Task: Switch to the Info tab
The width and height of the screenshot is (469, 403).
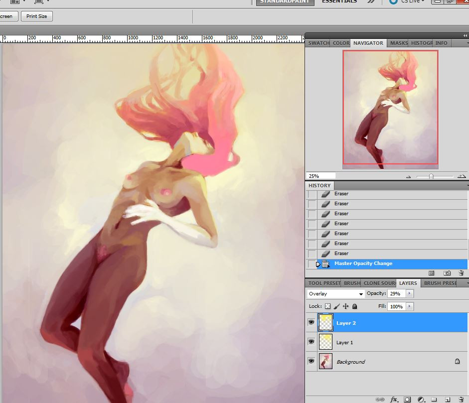Action: [442, 43]
